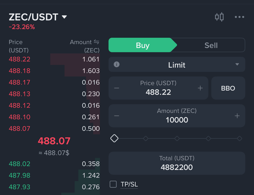Click the slider's starting diamond handle
254x195 pixels.
pos(114,138)
